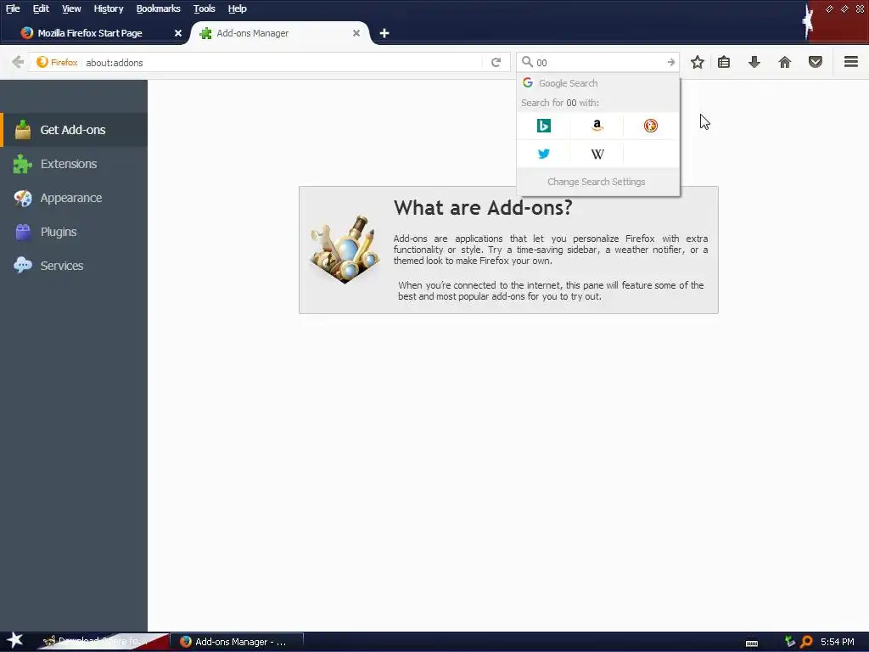This screenshot has width=869, height=652.
Task: Select the Google Search suggestion header
Action: 598,83
